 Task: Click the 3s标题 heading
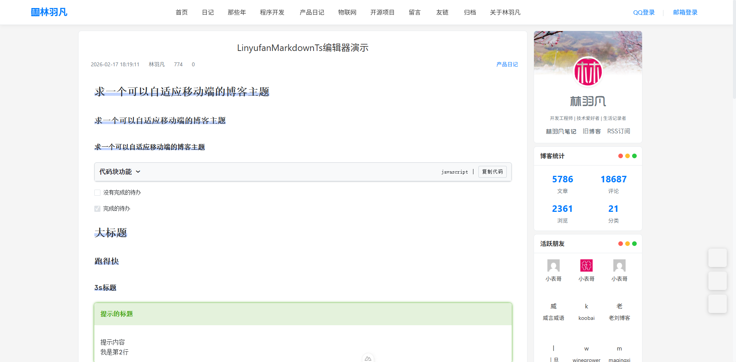click(105, 288)
